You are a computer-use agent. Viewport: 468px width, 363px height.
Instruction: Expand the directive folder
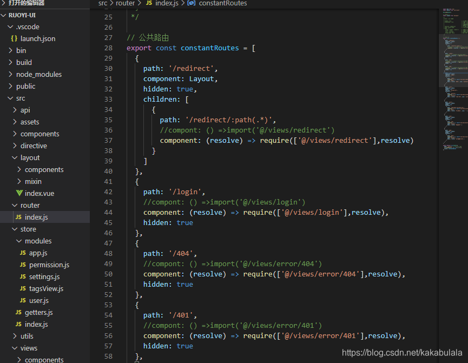[15, 146]
